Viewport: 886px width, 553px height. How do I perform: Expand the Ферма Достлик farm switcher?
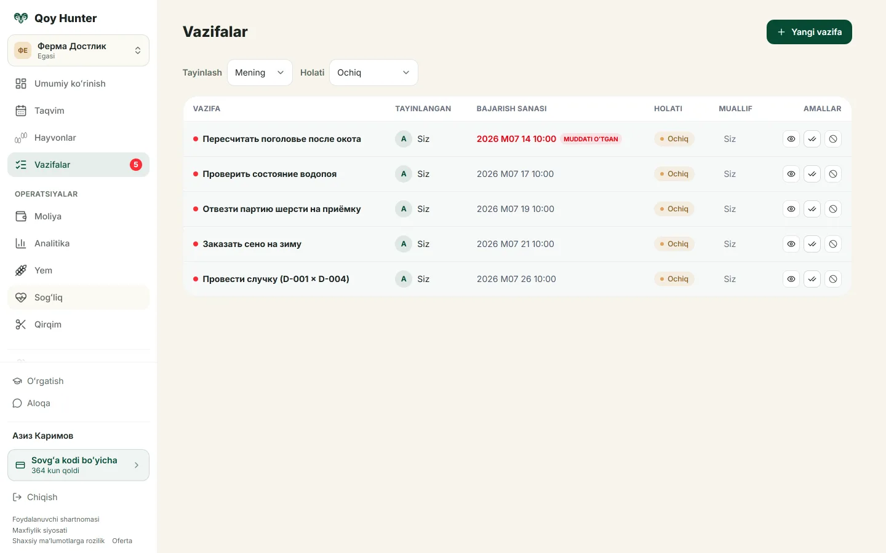pos(78,50)
